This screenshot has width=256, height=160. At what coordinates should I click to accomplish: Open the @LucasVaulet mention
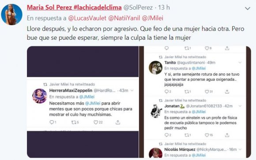pos(87,18)
